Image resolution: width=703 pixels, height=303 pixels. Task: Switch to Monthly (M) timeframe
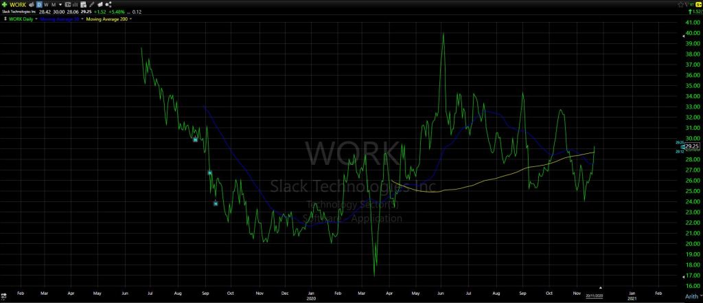52,4
